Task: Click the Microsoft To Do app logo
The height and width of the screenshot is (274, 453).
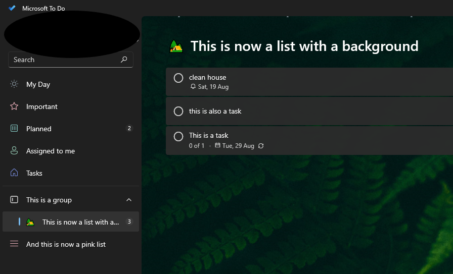Action: coord(12,8)
